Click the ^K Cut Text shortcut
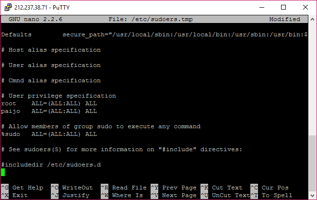This screenshot has width=317, height=200. tap(222, 188)
